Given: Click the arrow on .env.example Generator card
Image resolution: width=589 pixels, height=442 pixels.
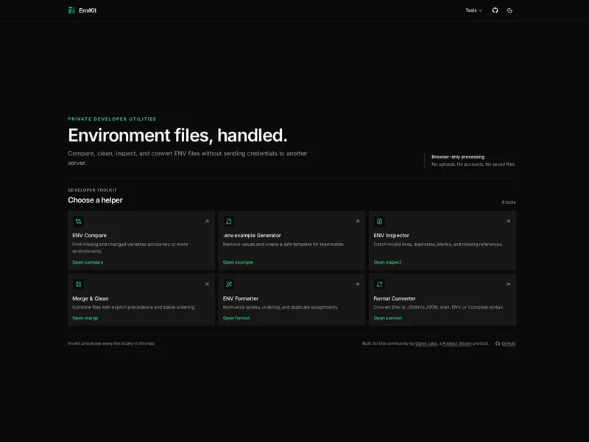Looking at the screenshot, I should (357, 222).
